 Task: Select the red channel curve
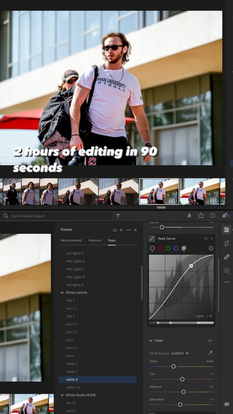pos(160,248)
